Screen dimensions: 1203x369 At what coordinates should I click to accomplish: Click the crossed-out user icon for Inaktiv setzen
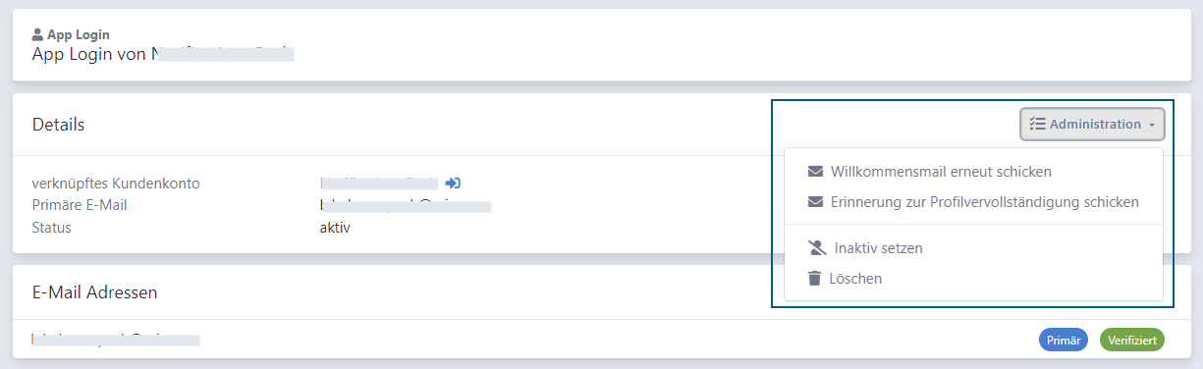816,248
